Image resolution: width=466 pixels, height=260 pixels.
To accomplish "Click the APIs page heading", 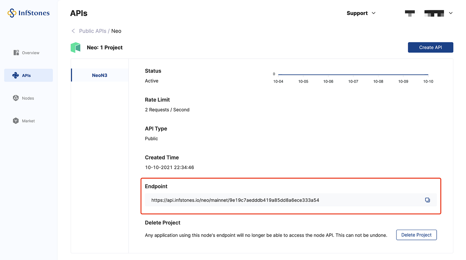I will point(79,13).
